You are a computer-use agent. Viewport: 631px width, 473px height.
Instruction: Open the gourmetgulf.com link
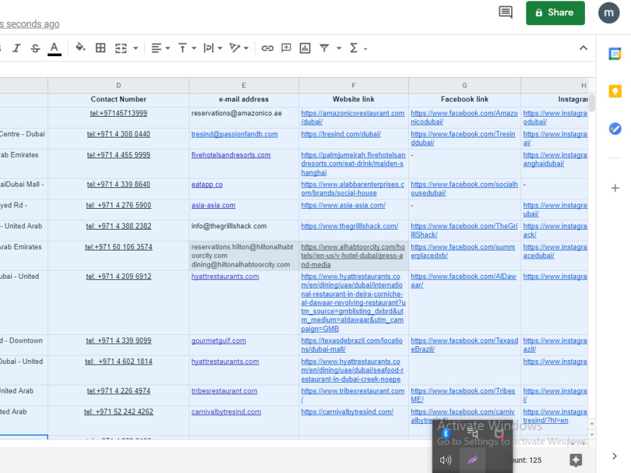point(218,341)
